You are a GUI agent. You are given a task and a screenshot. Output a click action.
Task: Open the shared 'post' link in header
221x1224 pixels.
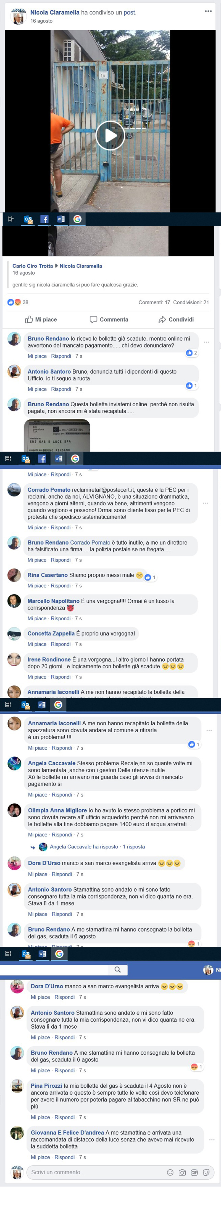pos(130,12)
